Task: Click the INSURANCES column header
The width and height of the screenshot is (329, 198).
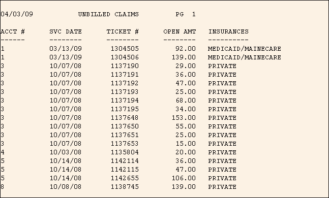Action: (228, 31)
